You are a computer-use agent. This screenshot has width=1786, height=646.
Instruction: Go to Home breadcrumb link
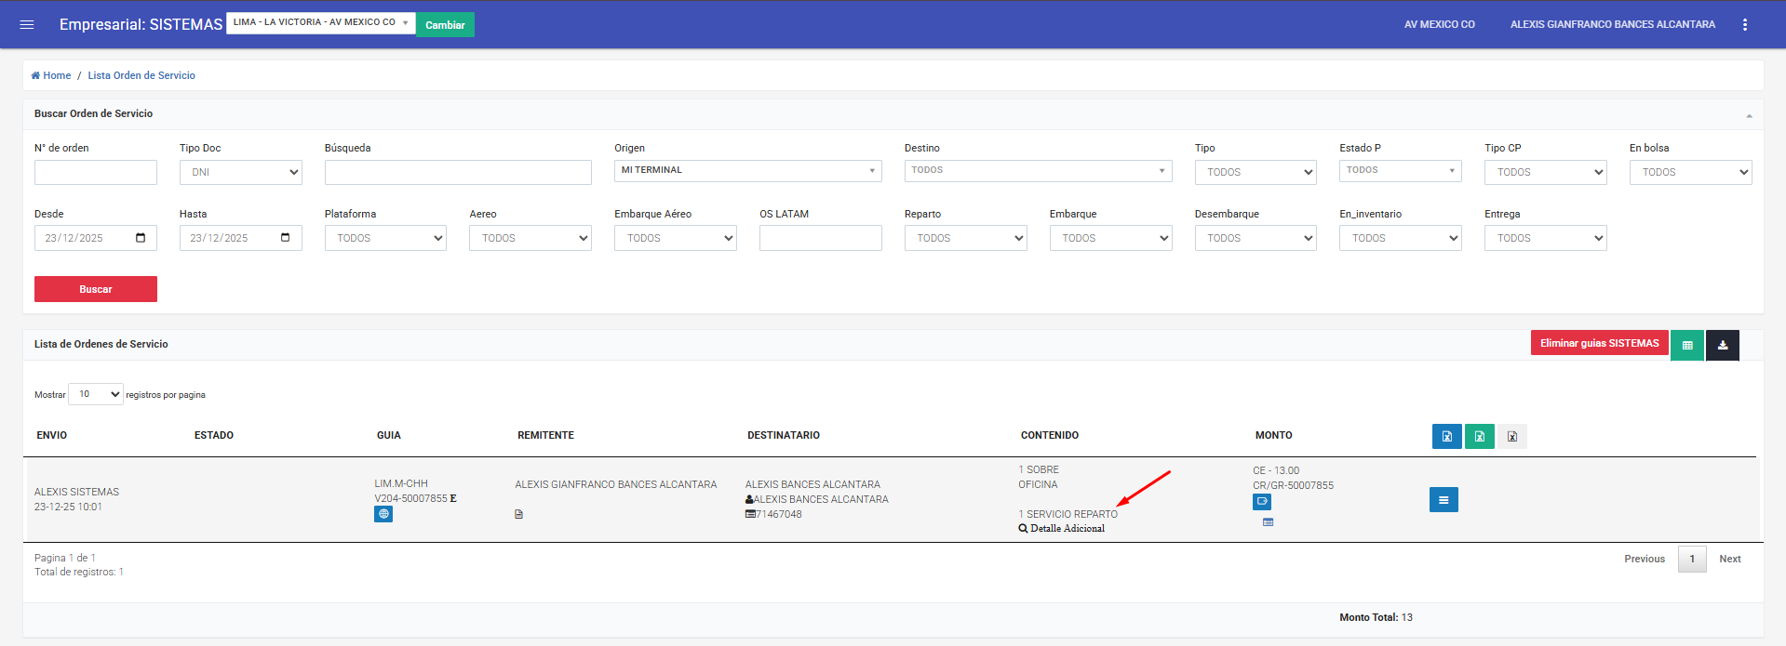click(56, 75)
